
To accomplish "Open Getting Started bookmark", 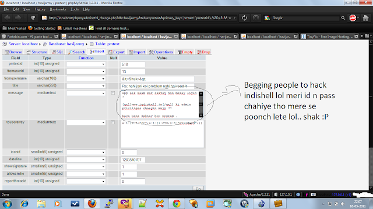I will click(x=41, y=28).
